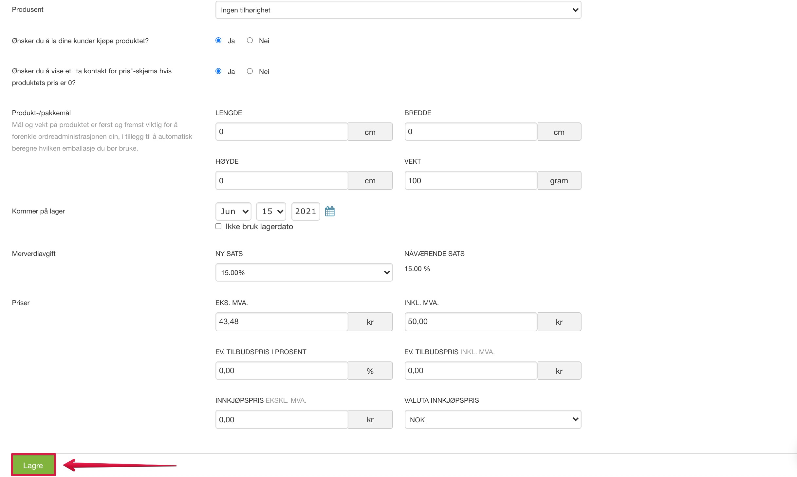The width and height of the screenshot is (797, 477).
Task: Open the Produsent dropdown
Action: pyautogui.click(x=398, y=10)
